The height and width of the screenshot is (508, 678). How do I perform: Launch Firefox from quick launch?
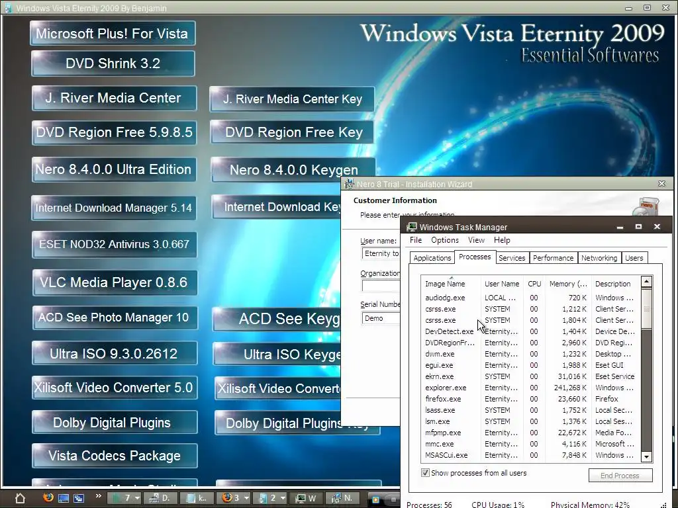point(48,497)
